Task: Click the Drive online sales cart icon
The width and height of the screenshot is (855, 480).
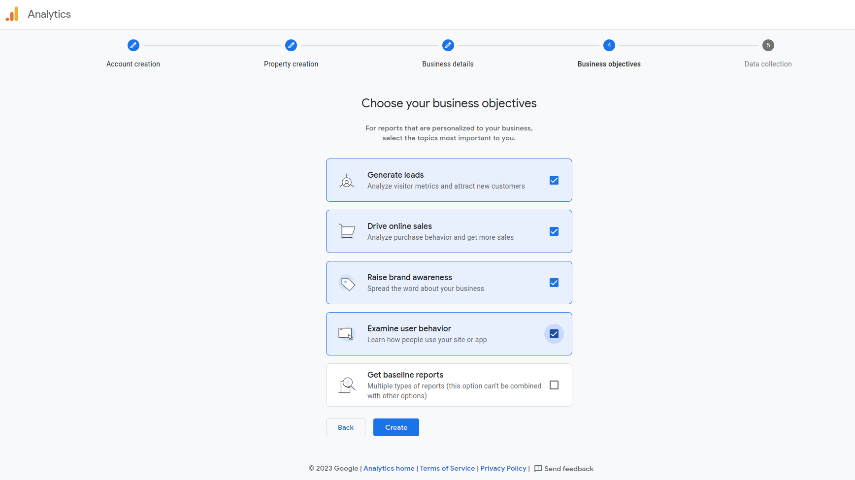Action: pos(347,231)
